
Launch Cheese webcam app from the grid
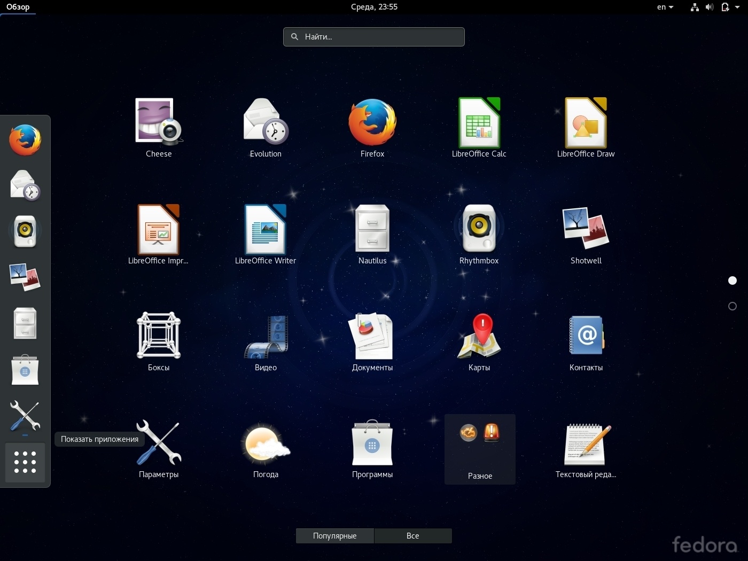coord(159,128)
